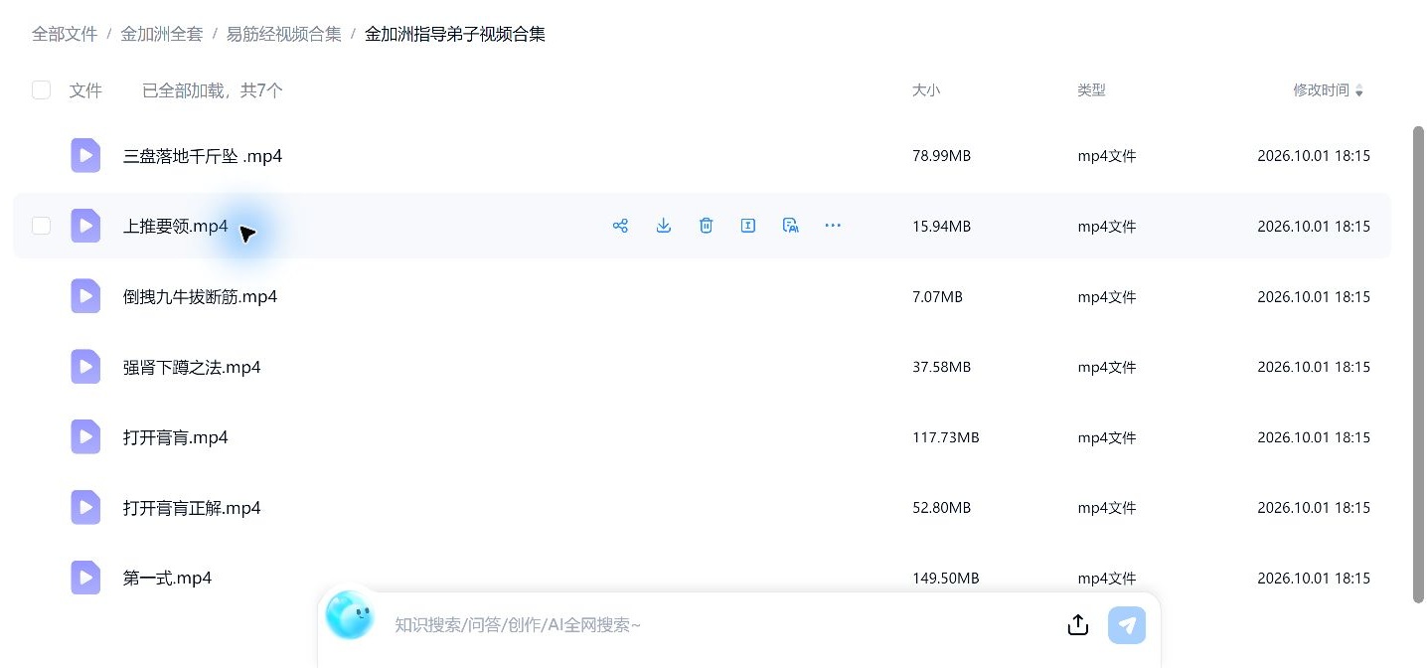This screenshot has height=668, width=1427.
Task: Sort by 修改时间 using the arrow
Action: tap(1359, 90)
